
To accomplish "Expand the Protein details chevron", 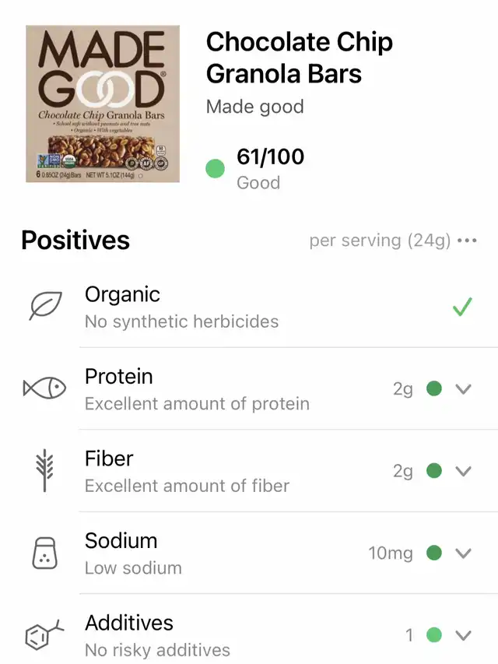I will [x=464, y=389].
